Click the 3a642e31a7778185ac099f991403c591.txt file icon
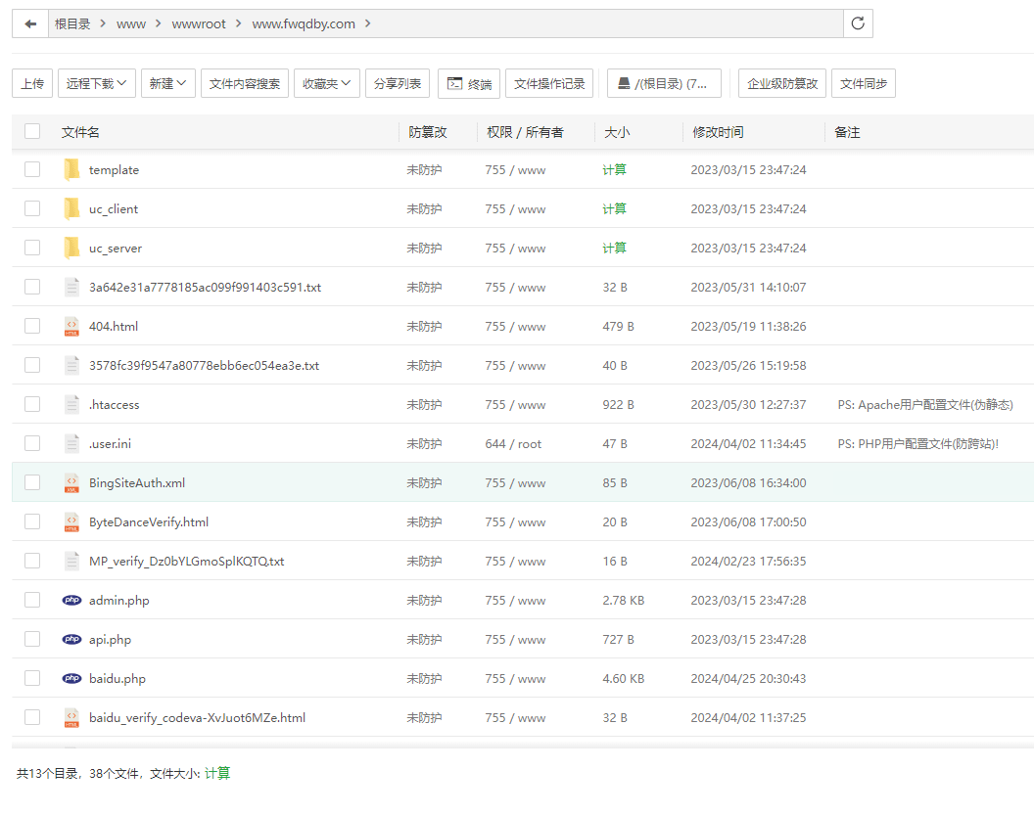 tap(71, 288)
